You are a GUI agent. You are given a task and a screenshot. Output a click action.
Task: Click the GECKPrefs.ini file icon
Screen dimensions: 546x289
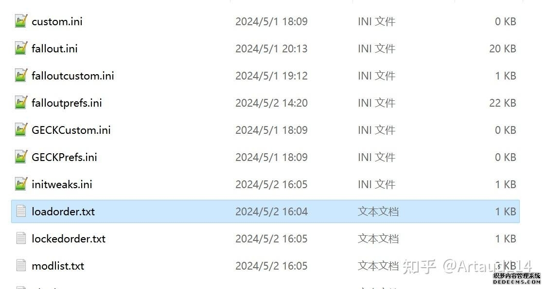(x=21, y=157)
